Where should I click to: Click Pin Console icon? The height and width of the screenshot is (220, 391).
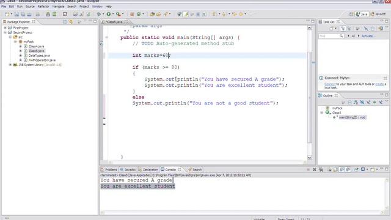(356, 170)
